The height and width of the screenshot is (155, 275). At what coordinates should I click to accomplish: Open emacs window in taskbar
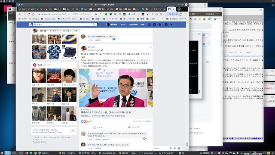[x=107, y=153]
